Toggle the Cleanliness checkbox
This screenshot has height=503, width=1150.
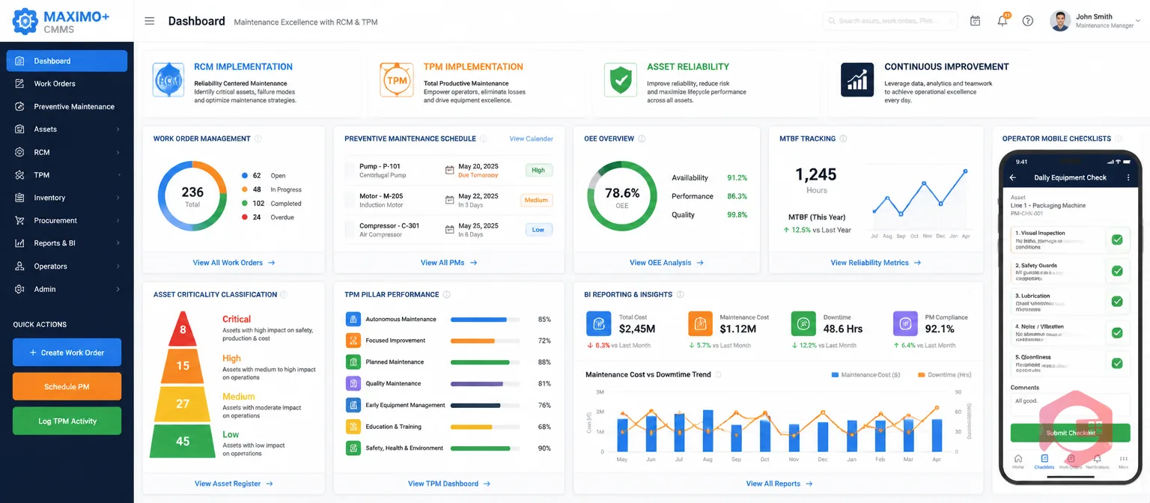tap(1117, 363)
